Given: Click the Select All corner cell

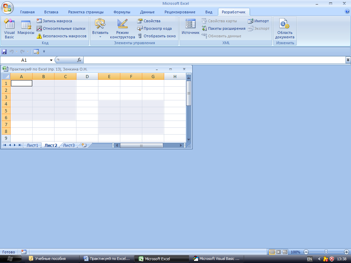Looking at the screenshot, I should pyautogui.click(x=6, y=76).
